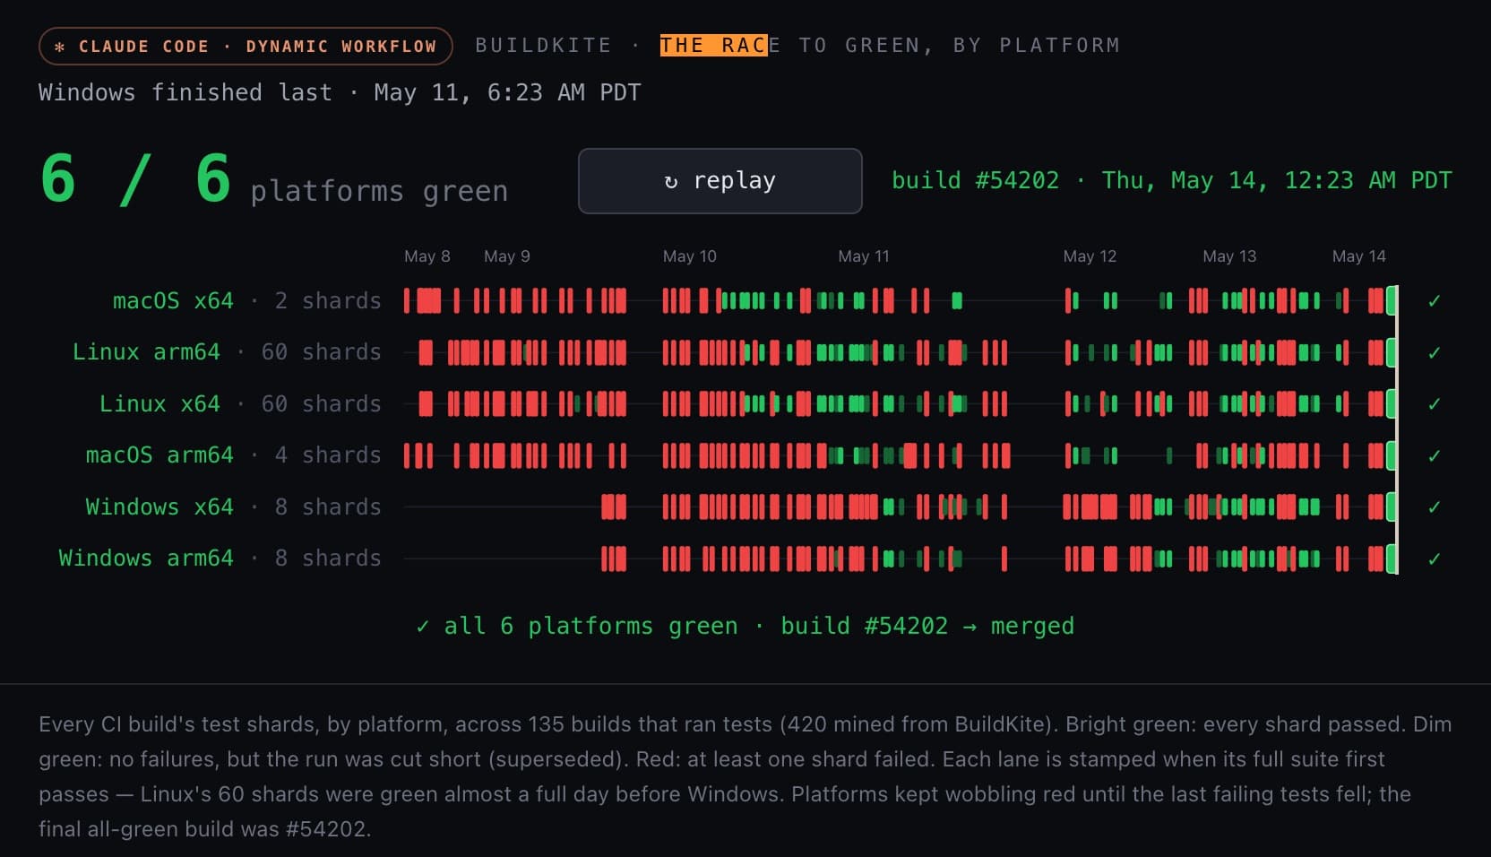Select the macOS x64 platform label

(x=173, y=301)
